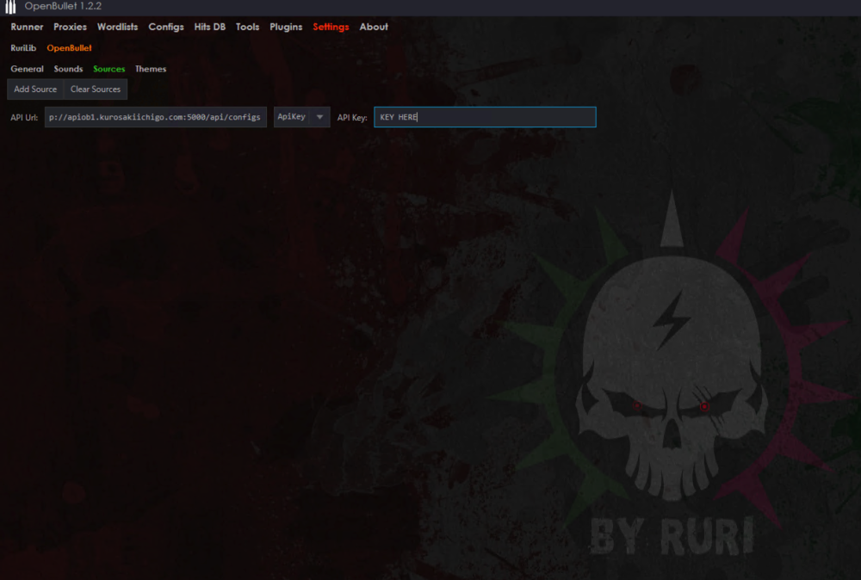Open the Themes tab
Screen dimensions: 861x580
click(x=151, y=69)
